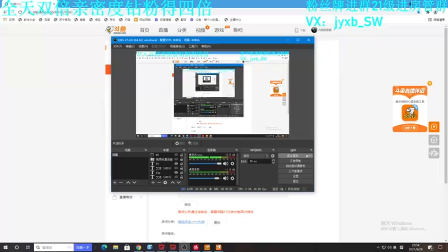This screenshot has width=448, height=252.
Task: Open the user account dropdown on Douyu header
Action: click(x=323, y=30)
